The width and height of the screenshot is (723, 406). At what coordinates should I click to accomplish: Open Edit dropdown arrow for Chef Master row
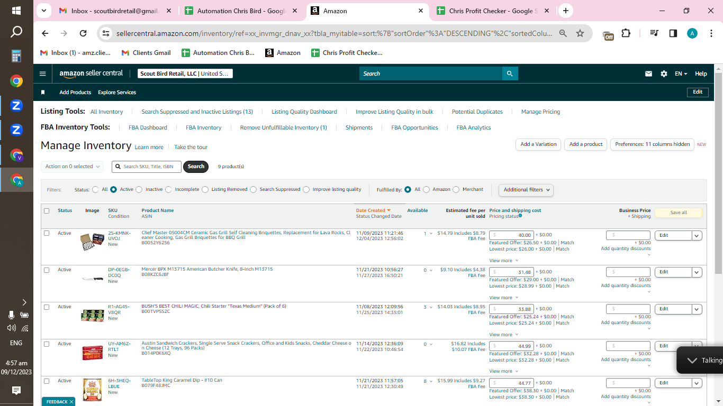[697, 235]
